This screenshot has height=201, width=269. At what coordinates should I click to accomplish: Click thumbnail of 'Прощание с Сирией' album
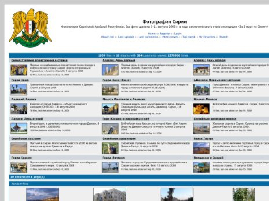tap(201, 167)
